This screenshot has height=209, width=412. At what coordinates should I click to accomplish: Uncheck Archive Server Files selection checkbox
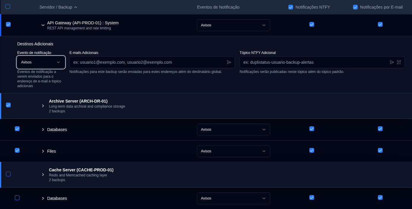(17, 150)
